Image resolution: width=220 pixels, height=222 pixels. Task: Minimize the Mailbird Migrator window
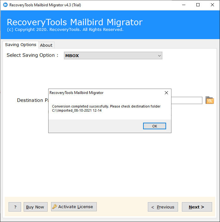point(184,5)
